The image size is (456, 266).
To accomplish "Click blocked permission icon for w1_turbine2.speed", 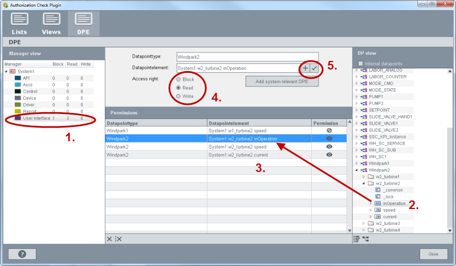I will pyautogui.click(x=329, y=130).
